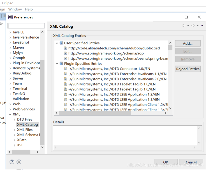
Task: Expand the XML Files node
Action: click(15, 130)
